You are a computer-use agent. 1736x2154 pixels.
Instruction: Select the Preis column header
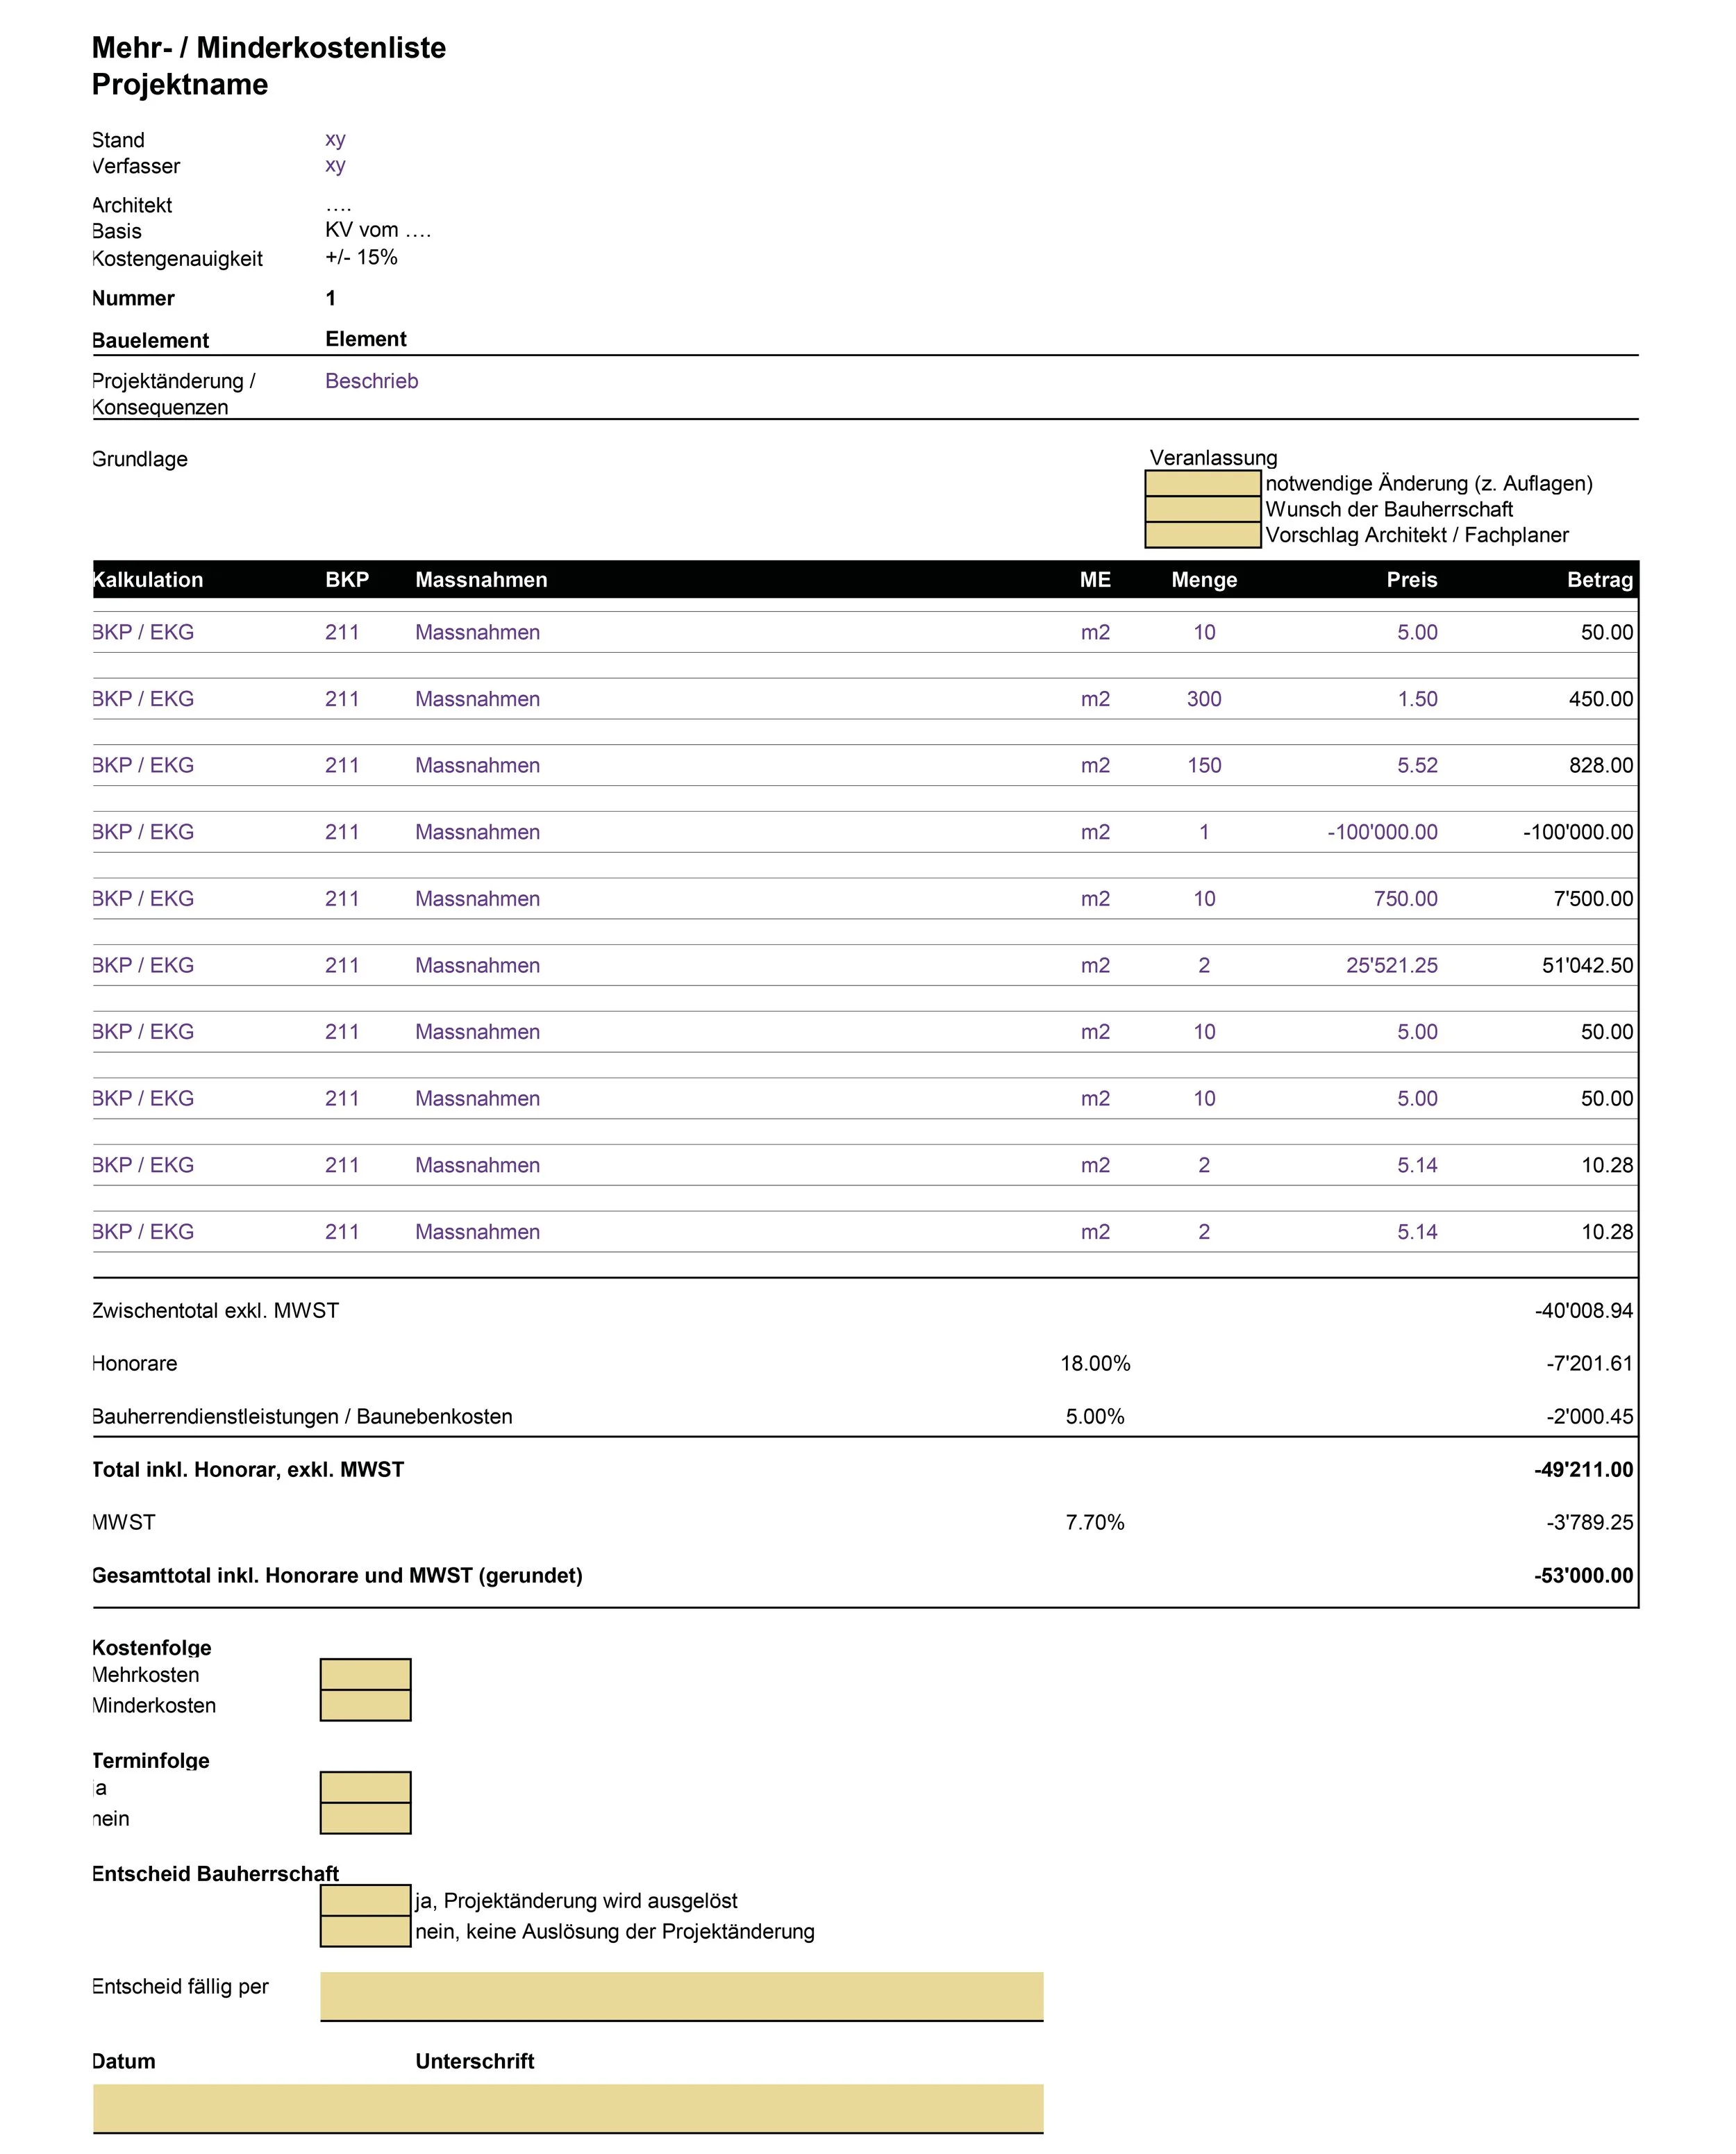coord(1412,580)
